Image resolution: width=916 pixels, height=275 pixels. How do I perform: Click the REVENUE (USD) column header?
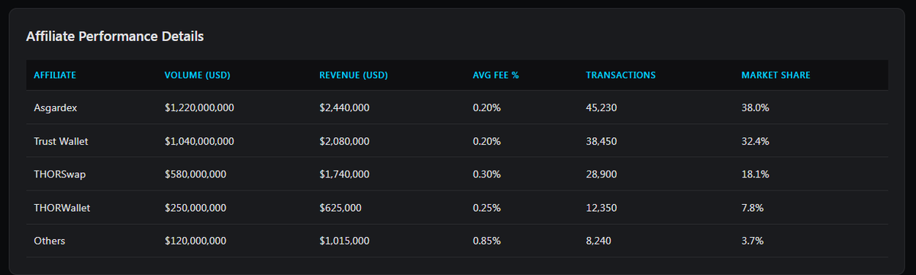[x=353, y=75]
